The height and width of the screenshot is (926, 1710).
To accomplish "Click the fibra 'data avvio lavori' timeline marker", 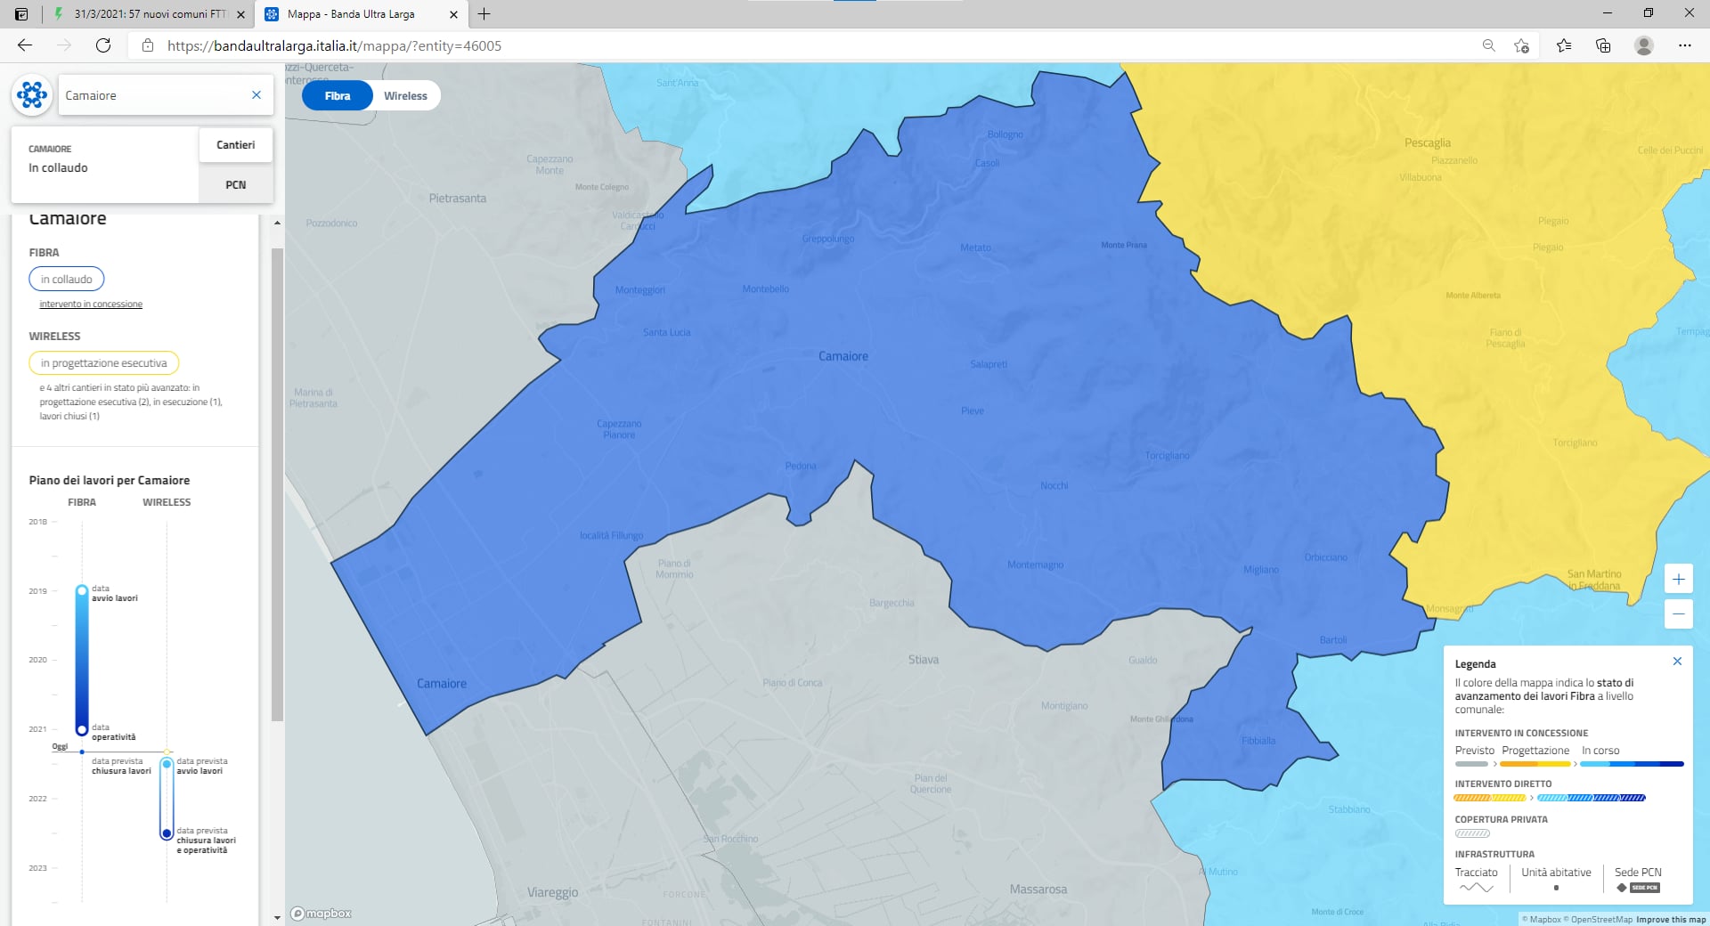I will (x=82, y=591).
